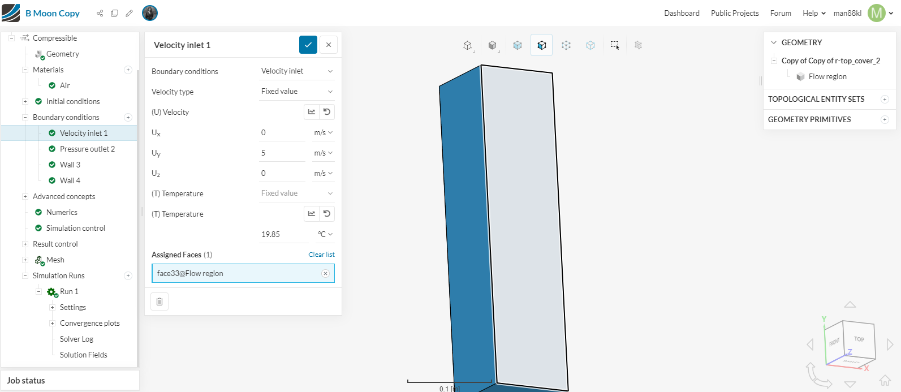Open the Dashboard page

(x=682, y=13)
